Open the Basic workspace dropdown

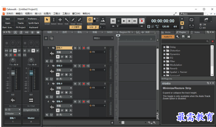191,14
